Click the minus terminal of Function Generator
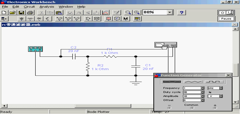 tap(169, 108)
